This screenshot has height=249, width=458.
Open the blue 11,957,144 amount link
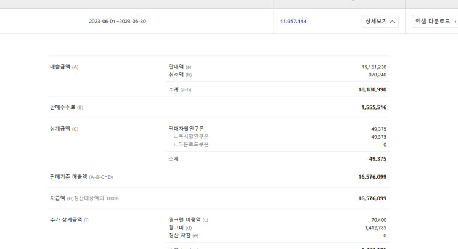click(x=293, y=21)
